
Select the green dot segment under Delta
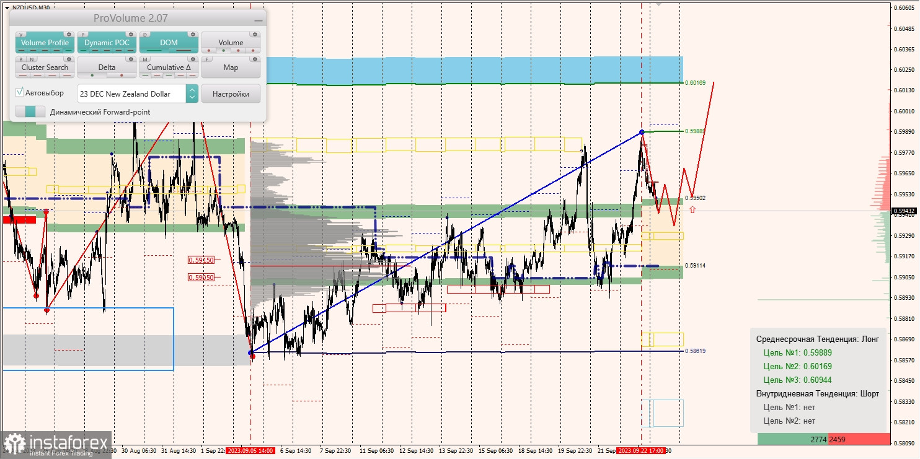pos(92,76)
